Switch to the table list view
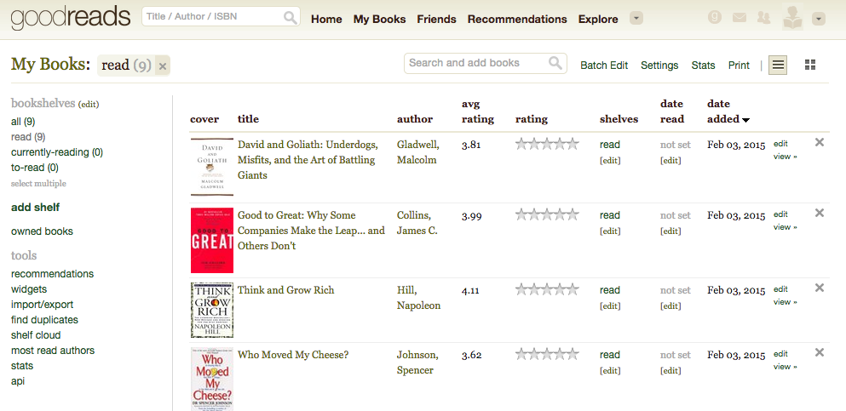 pyautogui.click(x=778, y=66)
